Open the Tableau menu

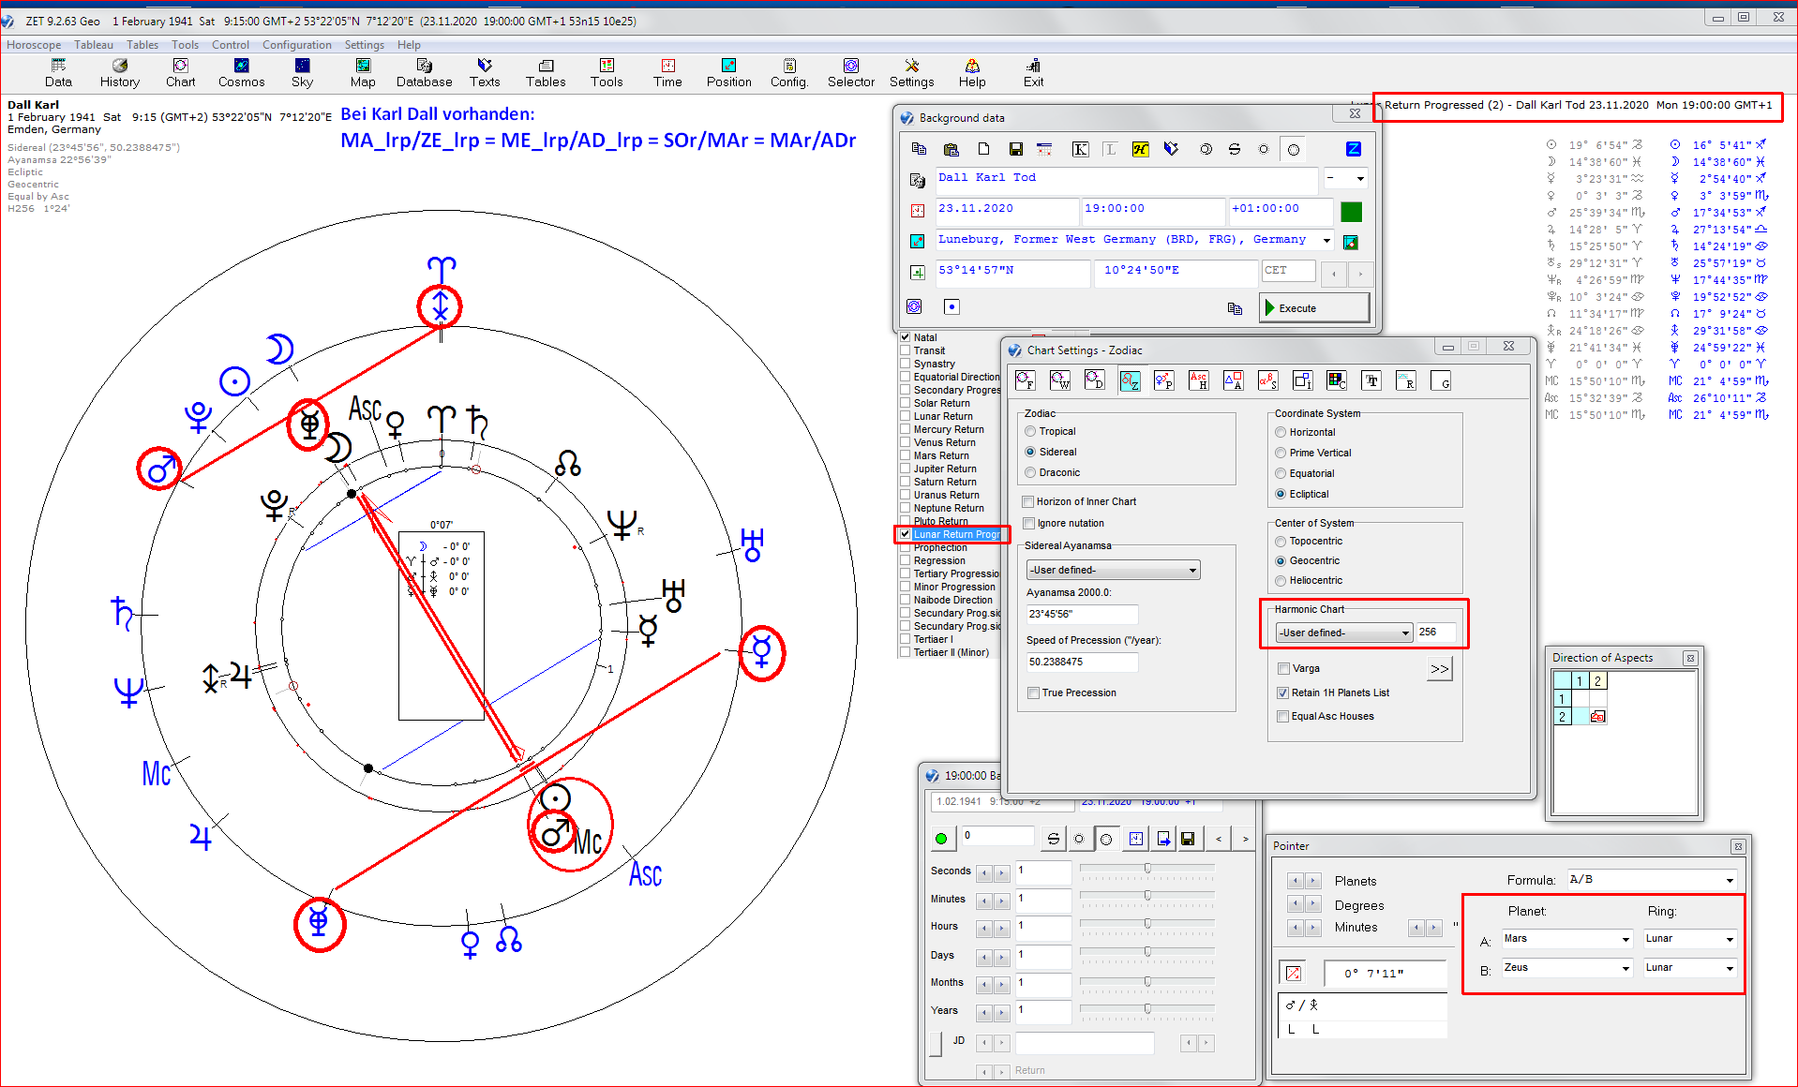[94, 45]
